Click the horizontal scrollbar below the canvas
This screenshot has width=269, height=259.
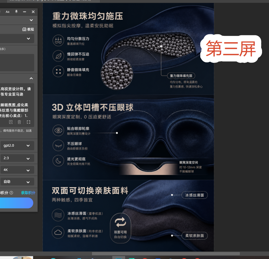(166, 254)
